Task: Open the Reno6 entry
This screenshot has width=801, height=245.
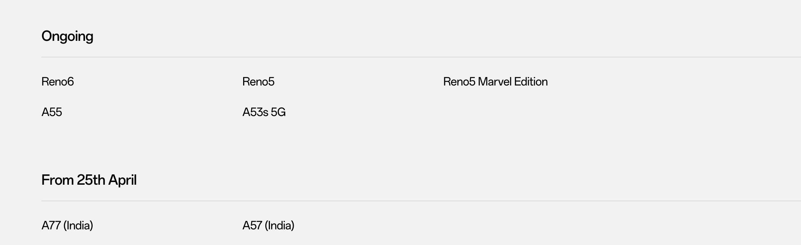Action: click(x=57, y=82)
